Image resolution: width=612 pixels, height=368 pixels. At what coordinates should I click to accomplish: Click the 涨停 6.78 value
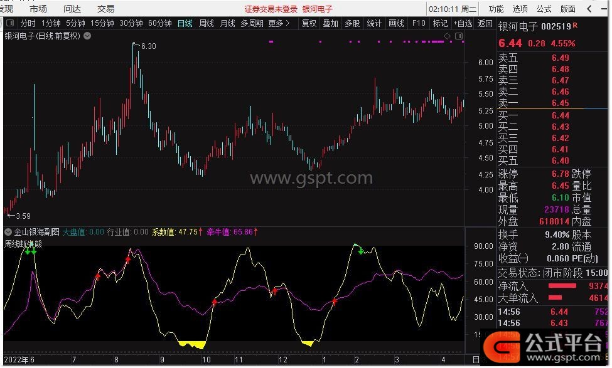(x=560, y=174)
